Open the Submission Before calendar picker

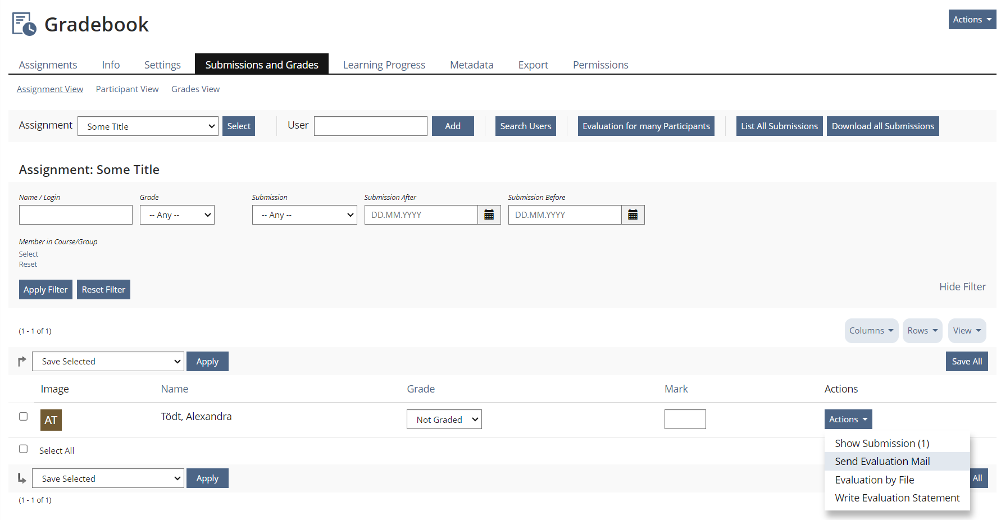click(x=633, y=215)
